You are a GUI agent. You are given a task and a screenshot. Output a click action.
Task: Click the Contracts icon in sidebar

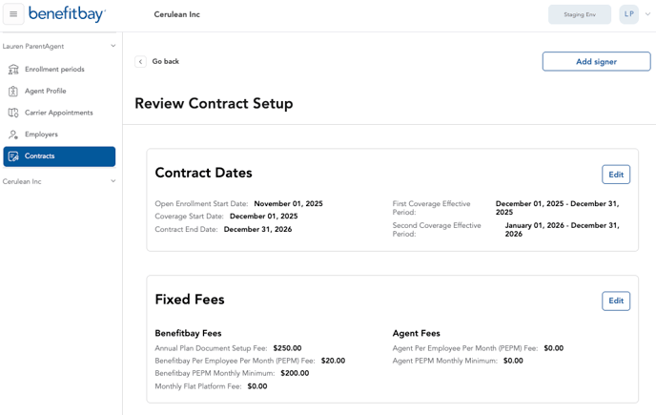coord(13,156)
